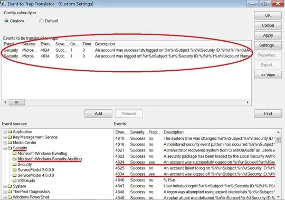Apply the current settings

[x=268, y=35]
